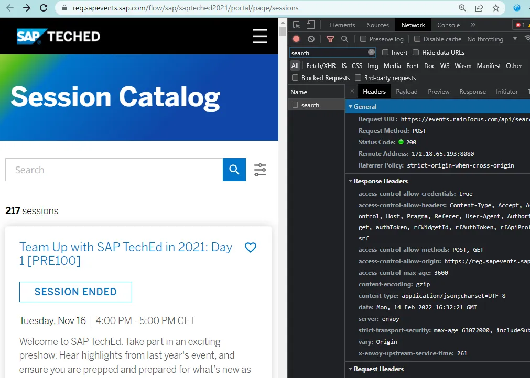Click the blue session search button
Viewport: 530px width, 378px height.
234,170
